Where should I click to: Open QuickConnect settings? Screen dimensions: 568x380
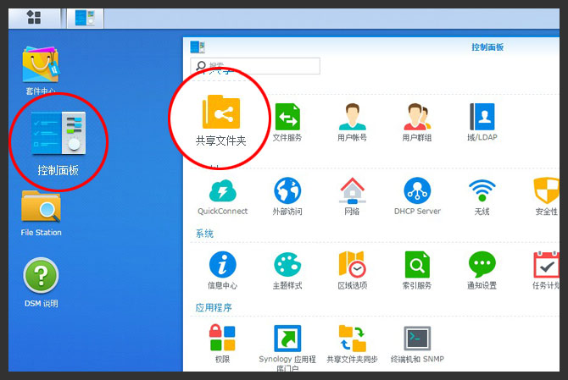222,196
